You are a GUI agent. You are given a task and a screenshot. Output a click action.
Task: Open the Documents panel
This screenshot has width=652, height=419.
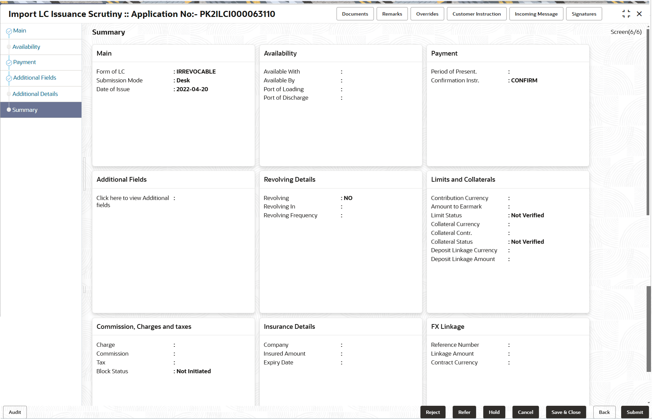point(355,14)
